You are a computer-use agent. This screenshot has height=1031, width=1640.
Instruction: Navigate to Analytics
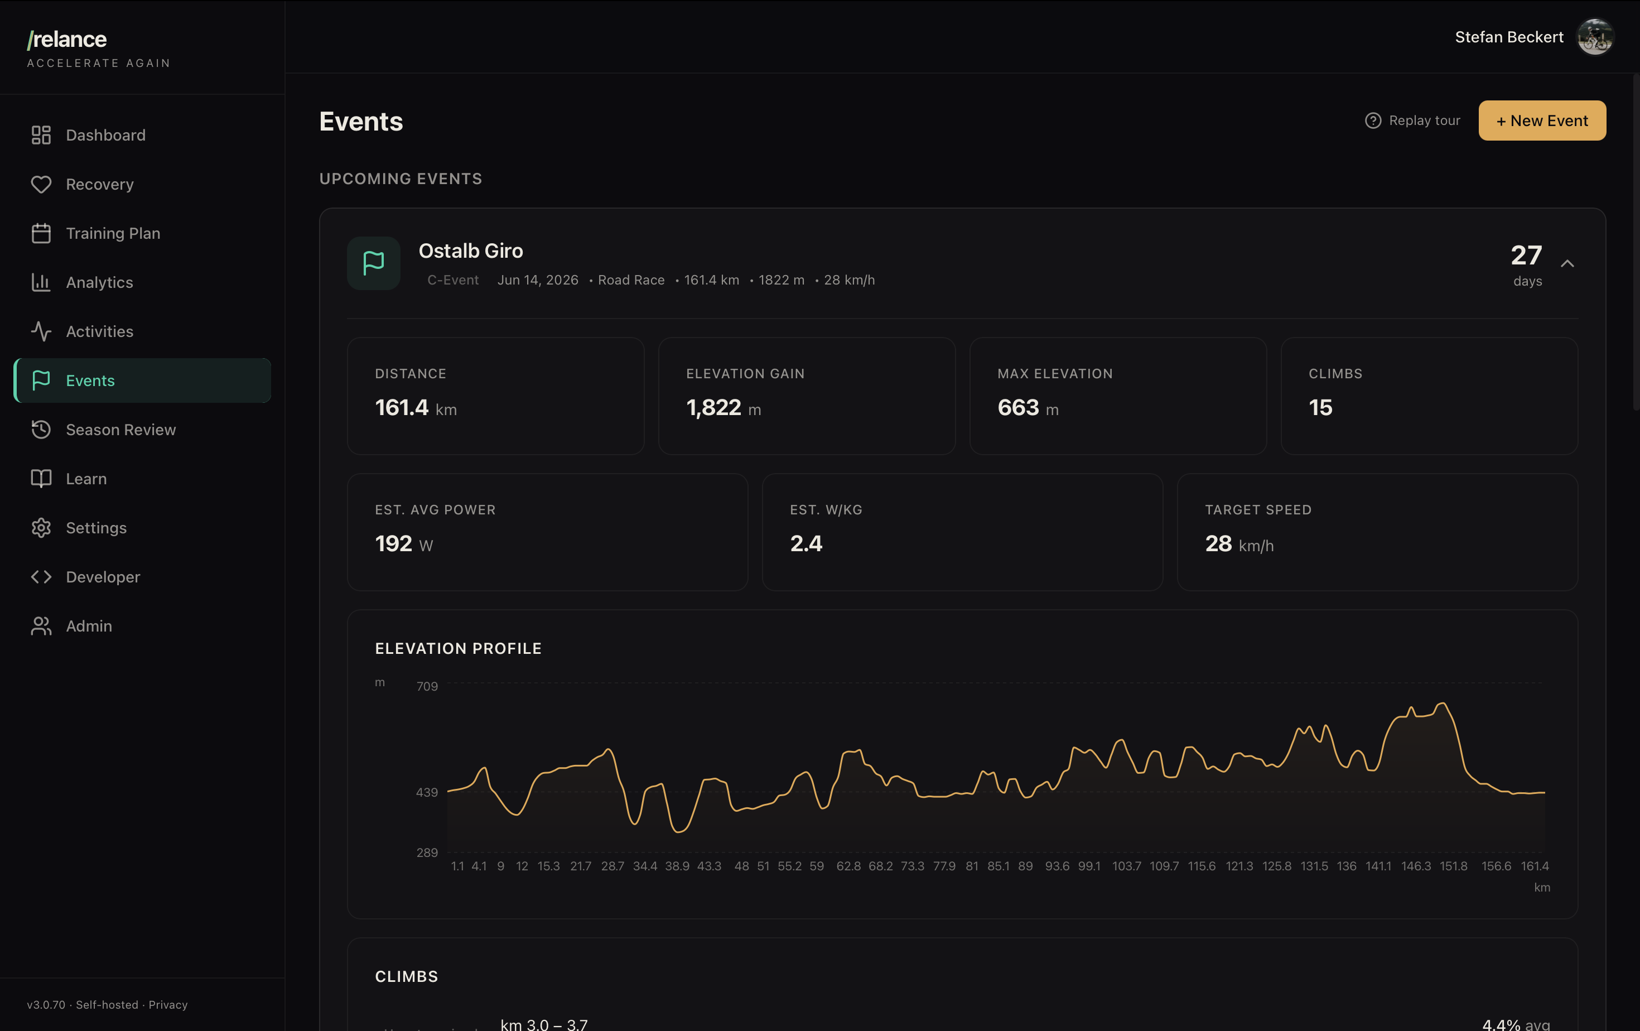pyautogui.click(x=142, y=282)
